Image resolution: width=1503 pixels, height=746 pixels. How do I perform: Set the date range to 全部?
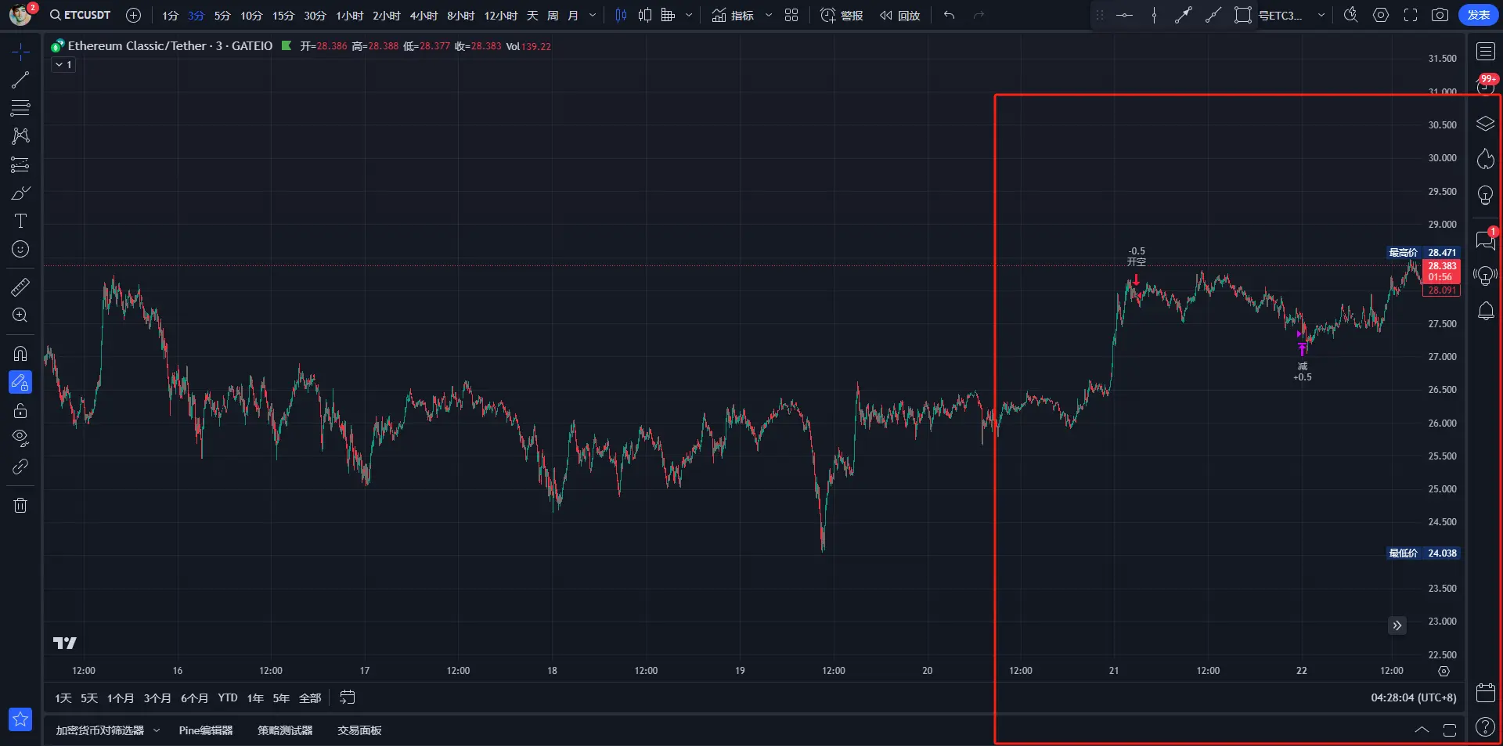[x=310, y=698]
